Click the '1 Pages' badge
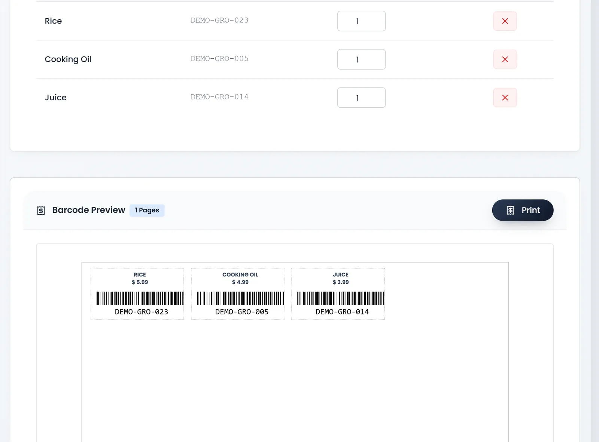 (x=147, y=210)
